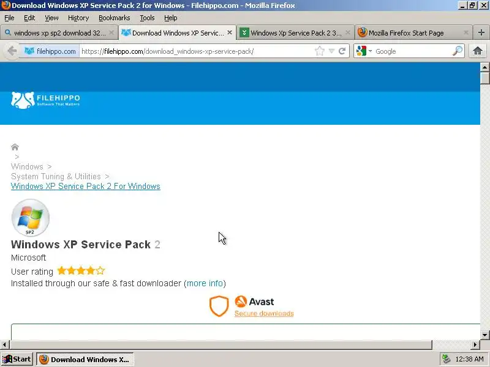Image resolution: width=490 pixels, height=367 pixels.
Task: Click the system tray network icon
Action: coord(446,359)
